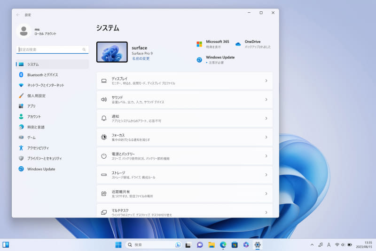Click the search magnifier icon in settings search
This screenshot has height=251, width=376.
pos(84,49)
